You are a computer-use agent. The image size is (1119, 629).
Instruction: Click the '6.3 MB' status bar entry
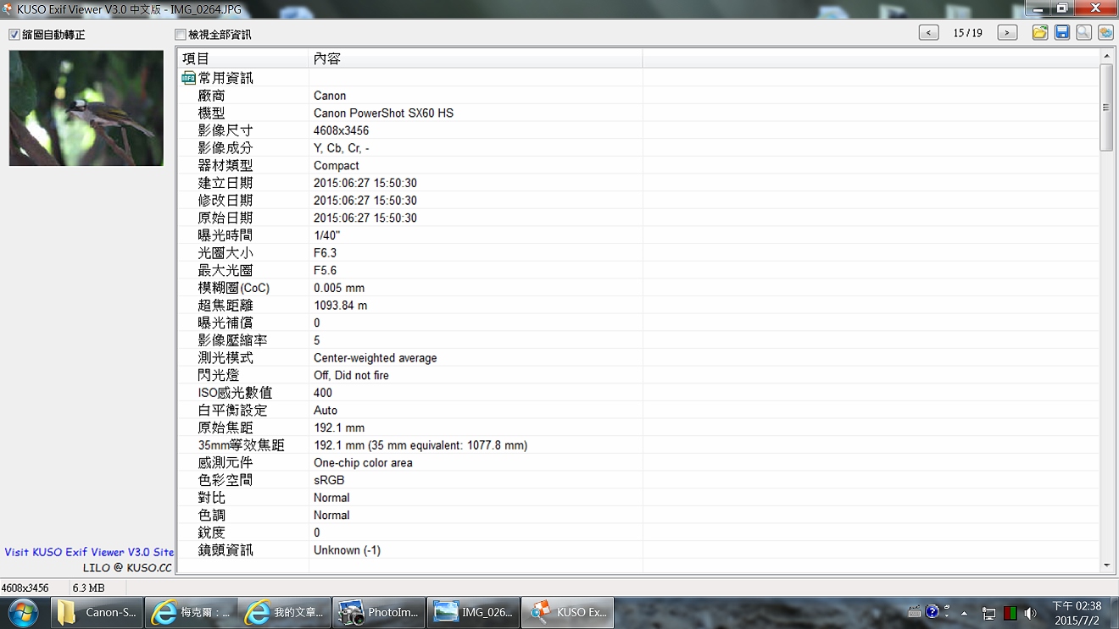[88, 588]
